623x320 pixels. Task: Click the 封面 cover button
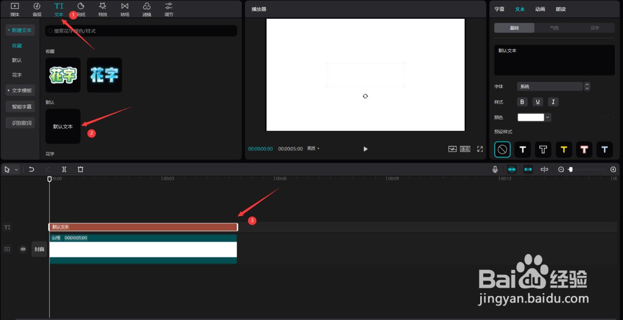(39, 249)
